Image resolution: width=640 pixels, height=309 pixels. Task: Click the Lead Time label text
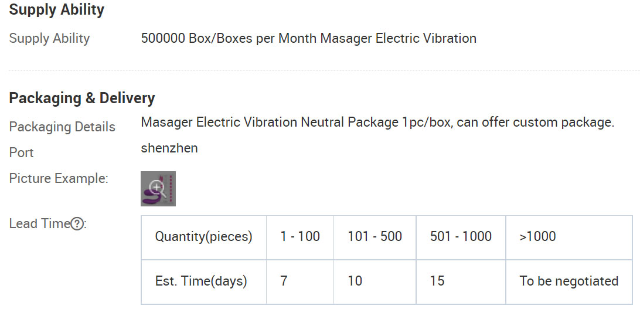coord(40,224)
